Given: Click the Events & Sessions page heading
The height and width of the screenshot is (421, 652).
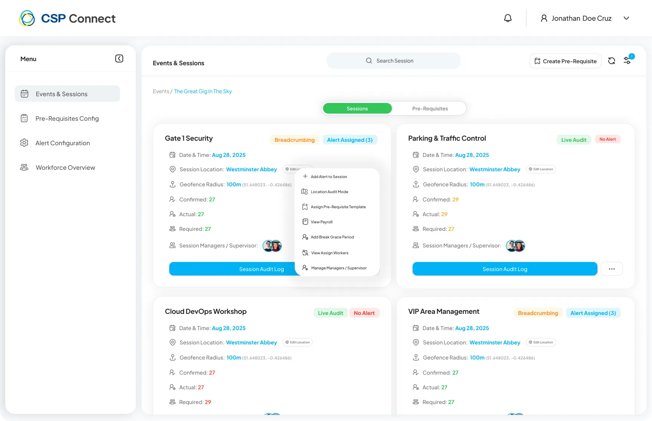Looking at the screenshot, I should [x=178, y=63].
